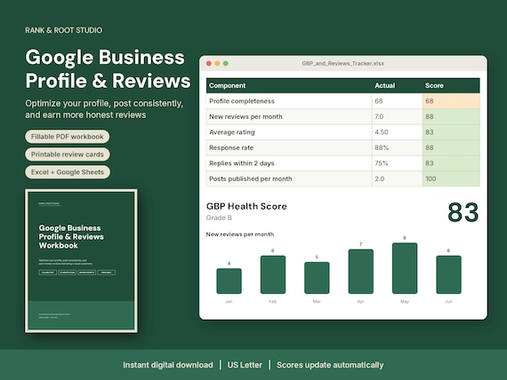Viewport: 507px width, 380px height.
Task: Click the large 83 health score number
Action: (x=463, y=212)
